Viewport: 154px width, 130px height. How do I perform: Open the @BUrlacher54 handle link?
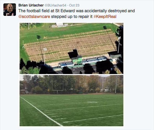click(x=56, y=5)
